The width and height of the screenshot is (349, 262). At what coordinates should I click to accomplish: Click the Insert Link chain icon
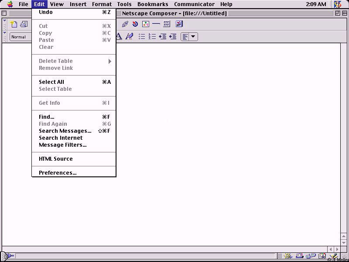click(125, 24)
